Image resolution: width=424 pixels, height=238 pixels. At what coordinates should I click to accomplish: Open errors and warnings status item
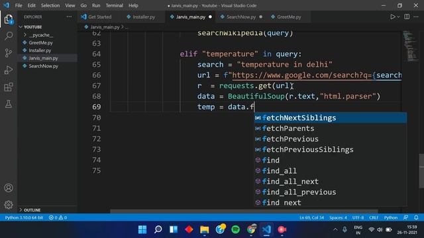click(x=58, y=218)
